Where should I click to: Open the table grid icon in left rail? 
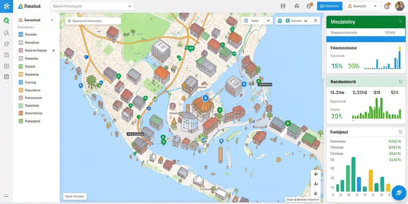point(6,66)
